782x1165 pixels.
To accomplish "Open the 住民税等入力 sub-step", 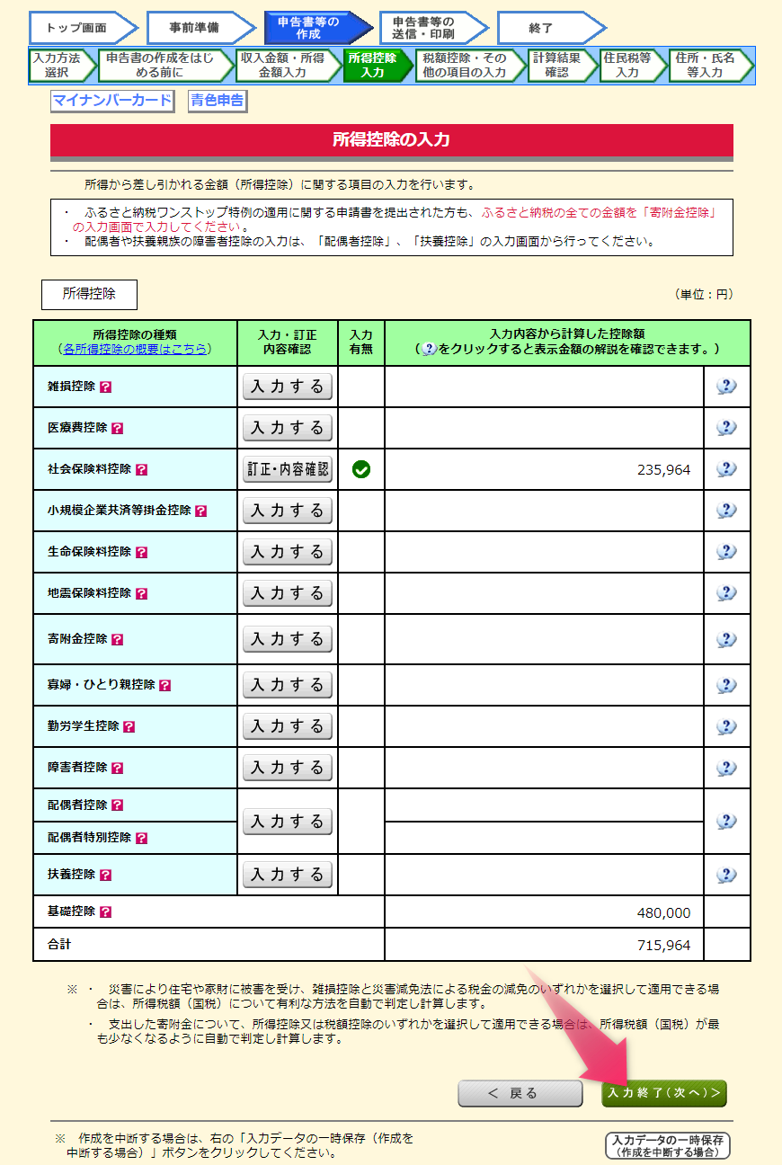I will tap(633, 66).
